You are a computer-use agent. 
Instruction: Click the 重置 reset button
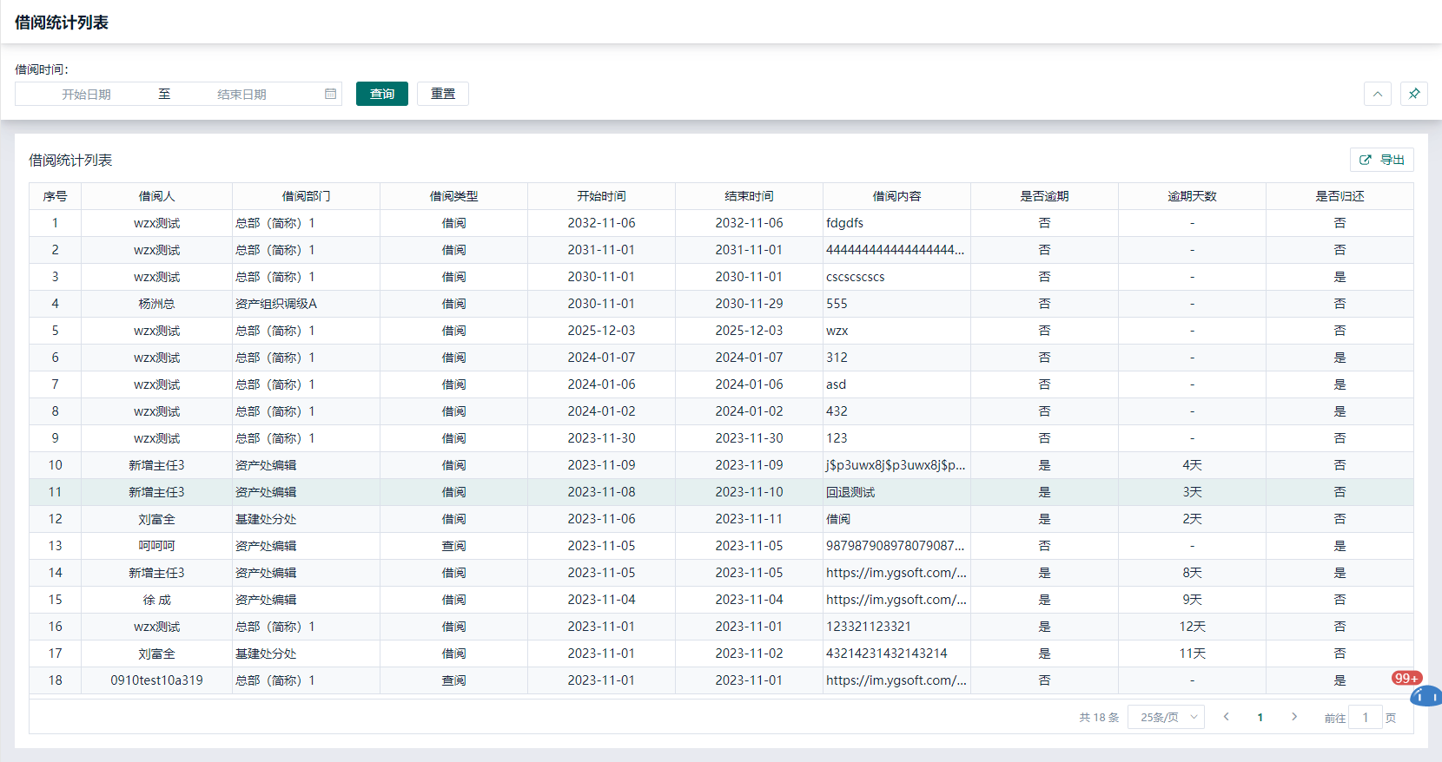[x=443, y=94]
